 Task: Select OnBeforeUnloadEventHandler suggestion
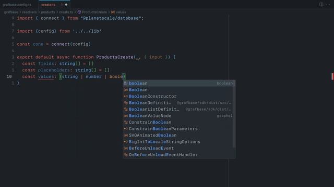[179, 155]
